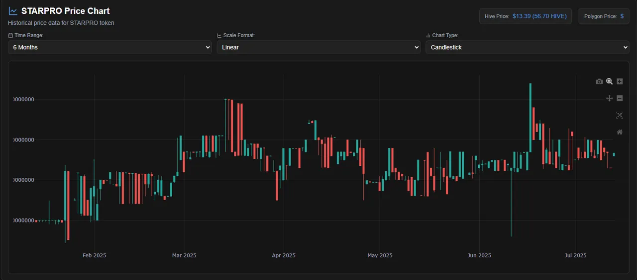Reset axes with the home icon
637x280 pixels.
tap(620, 132)
